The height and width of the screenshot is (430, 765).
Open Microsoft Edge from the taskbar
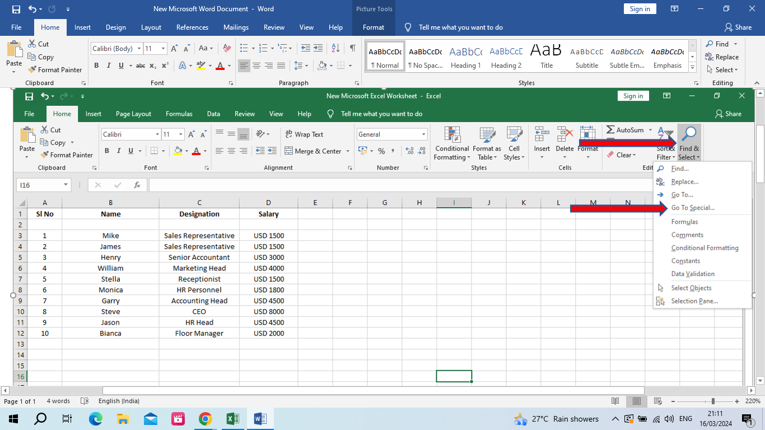click(96, 419)
